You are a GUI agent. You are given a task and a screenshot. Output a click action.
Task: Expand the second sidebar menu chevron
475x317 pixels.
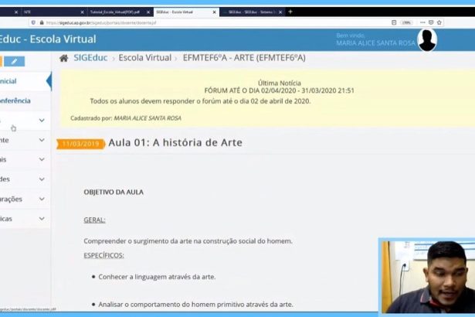click(42, 141)
